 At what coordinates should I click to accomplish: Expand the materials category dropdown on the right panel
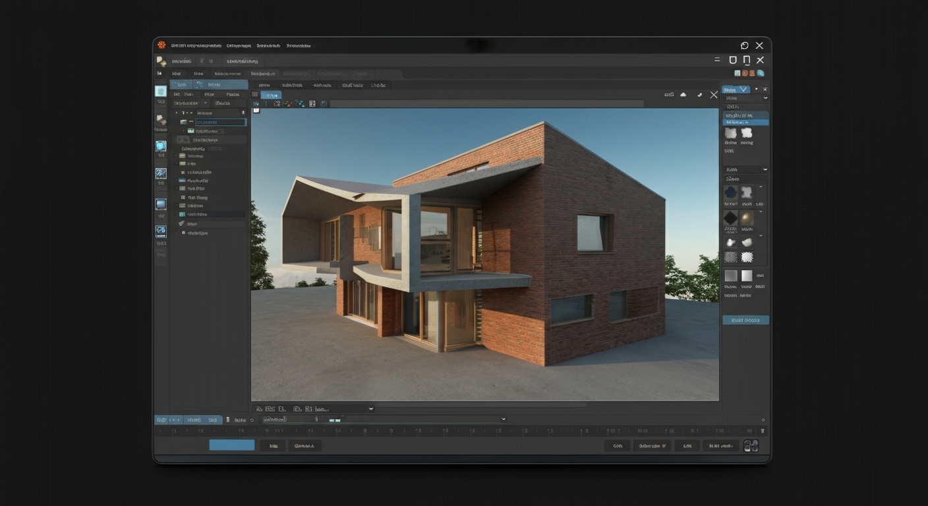[765, 169]
